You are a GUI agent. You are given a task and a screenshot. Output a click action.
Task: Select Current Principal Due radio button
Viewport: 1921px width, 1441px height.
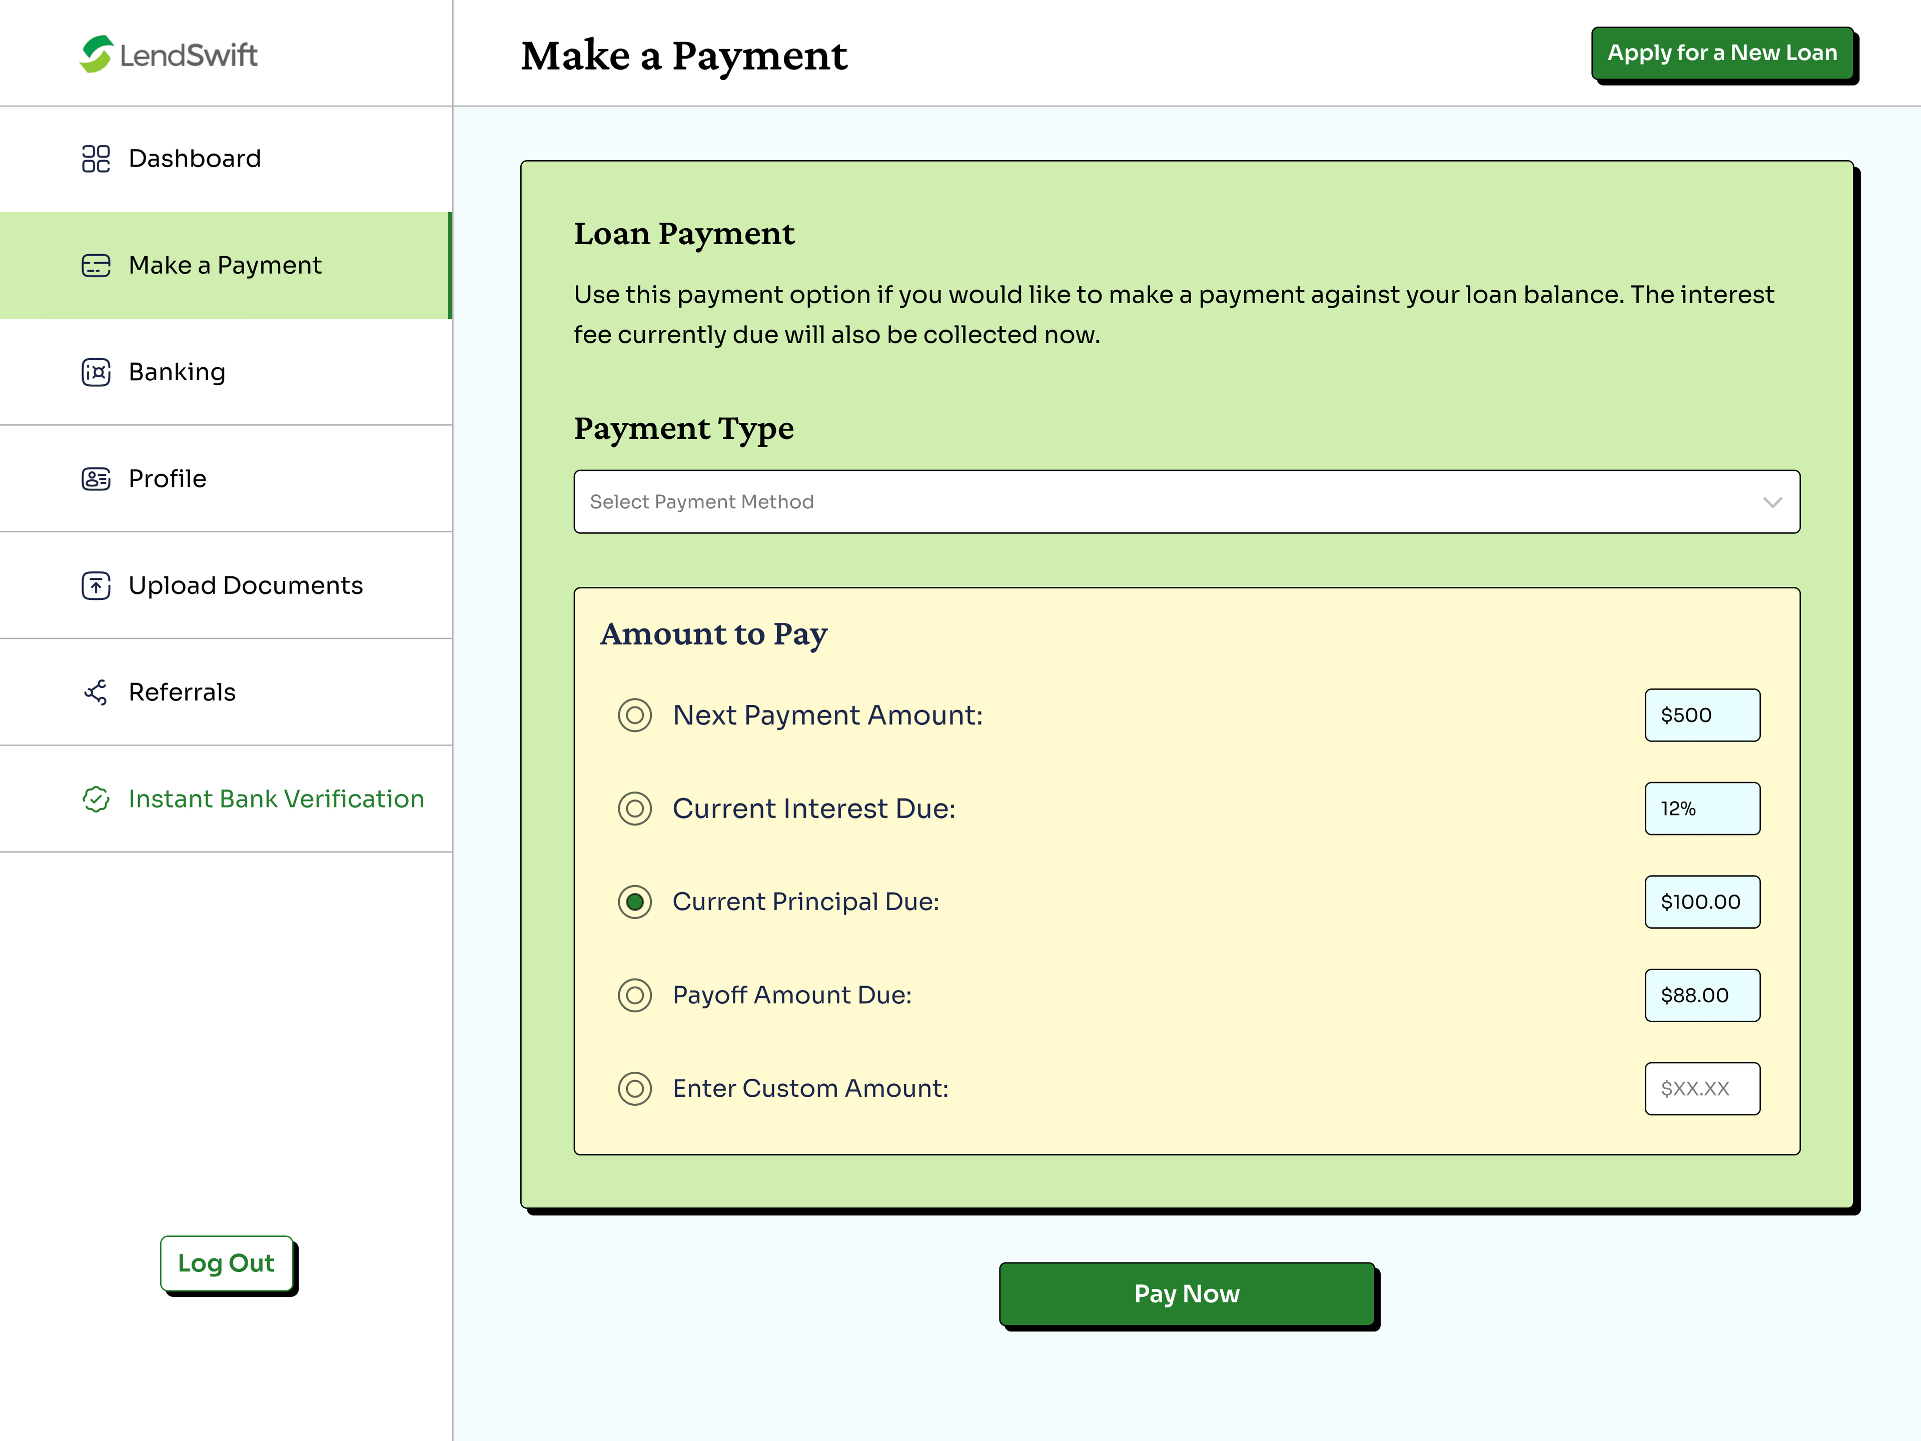pos(635,902)
